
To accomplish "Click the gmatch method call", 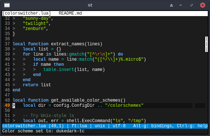I will coord(77,54).
